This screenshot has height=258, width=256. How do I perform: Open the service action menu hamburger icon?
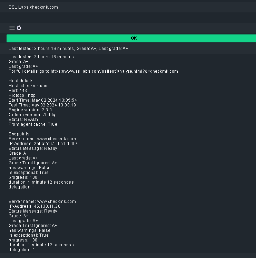click(x=12, y=28)
